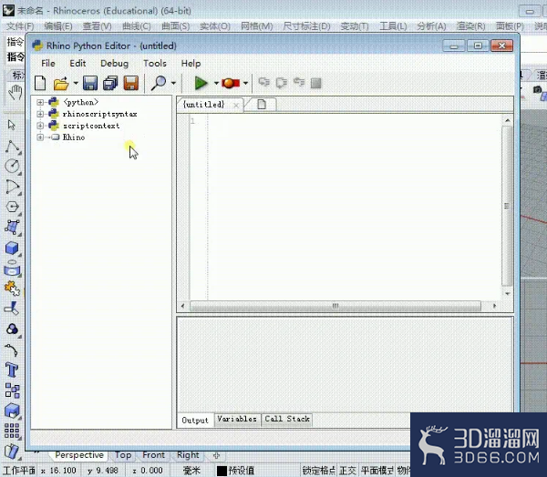Select the scriptcontext module entry

[91, 126]
